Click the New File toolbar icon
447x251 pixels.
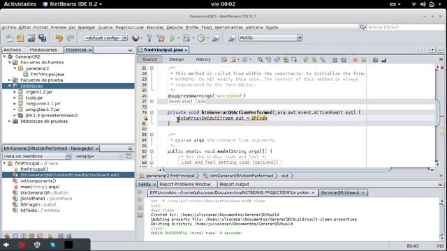[x=9, y=38]
